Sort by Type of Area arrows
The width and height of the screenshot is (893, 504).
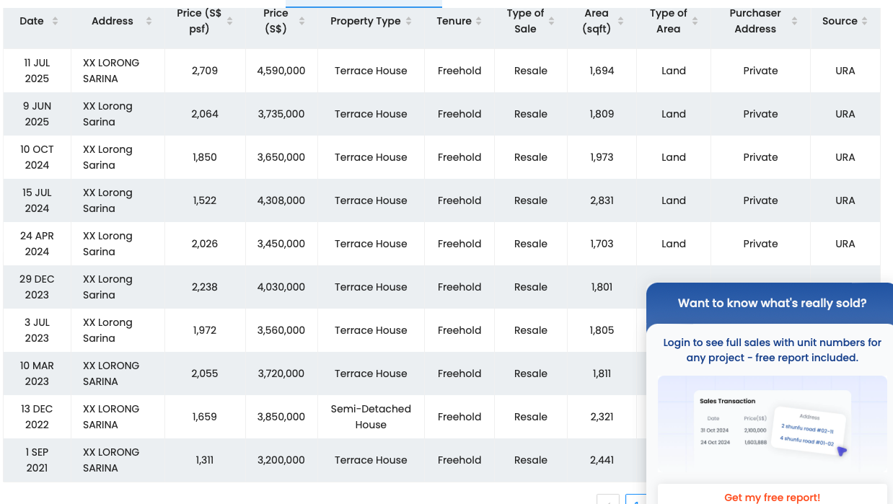coord(695,22)
